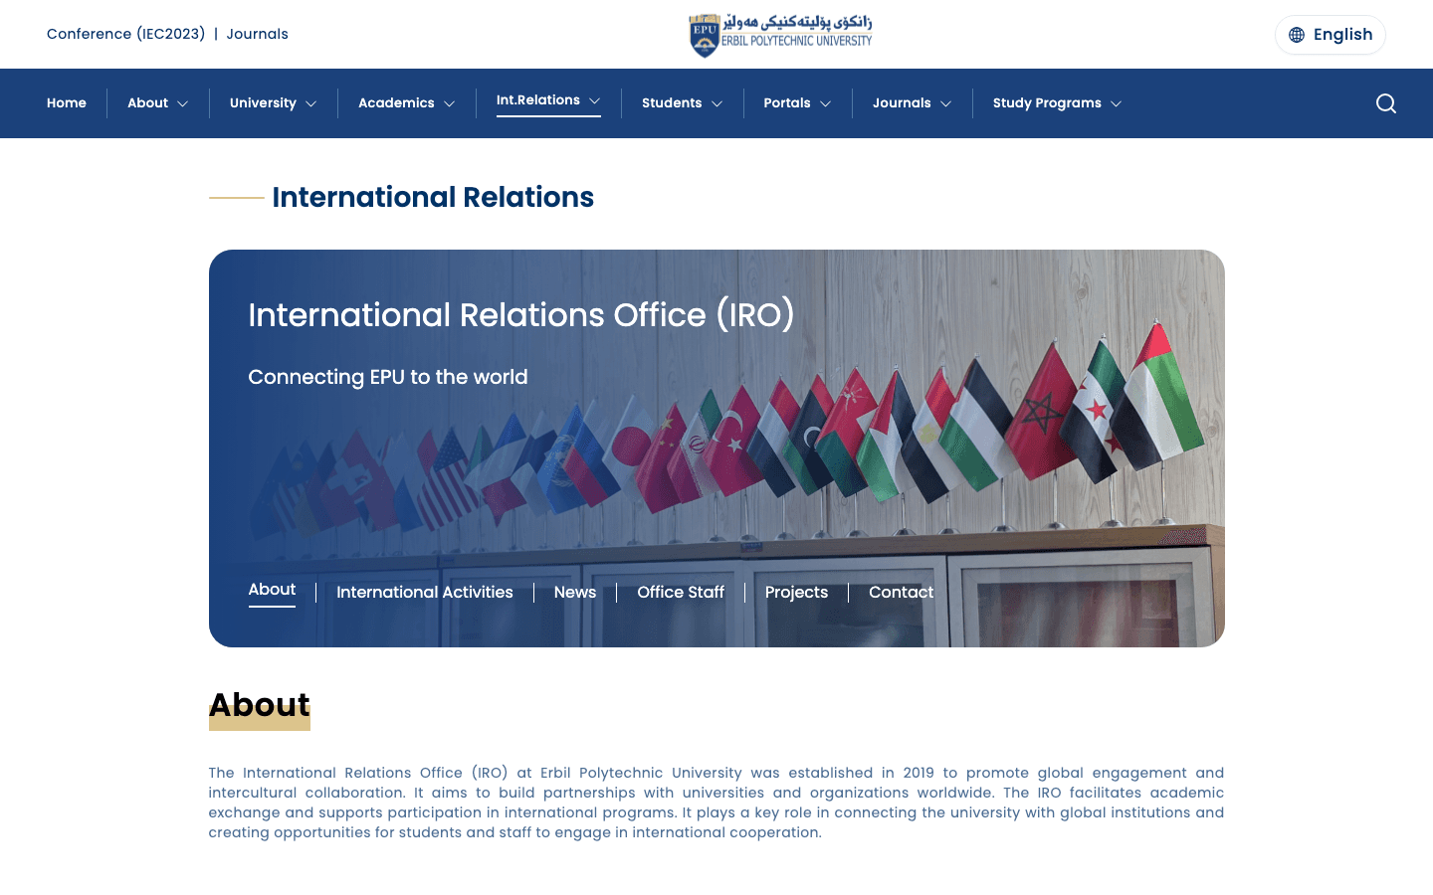This screenshot has height=895, width=1433.
Task: Open the Academics menu item
Action: pos(396,103)
